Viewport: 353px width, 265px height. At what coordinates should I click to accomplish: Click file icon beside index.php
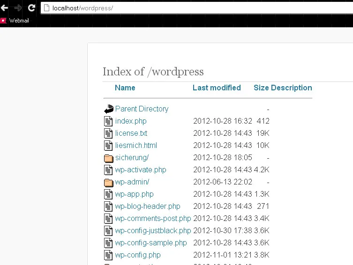(x=108, y=121)
